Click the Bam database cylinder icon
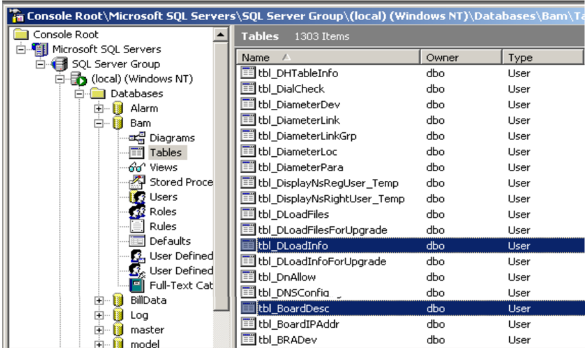Screen dimensions: 585x348 click(x=118, y=123)
